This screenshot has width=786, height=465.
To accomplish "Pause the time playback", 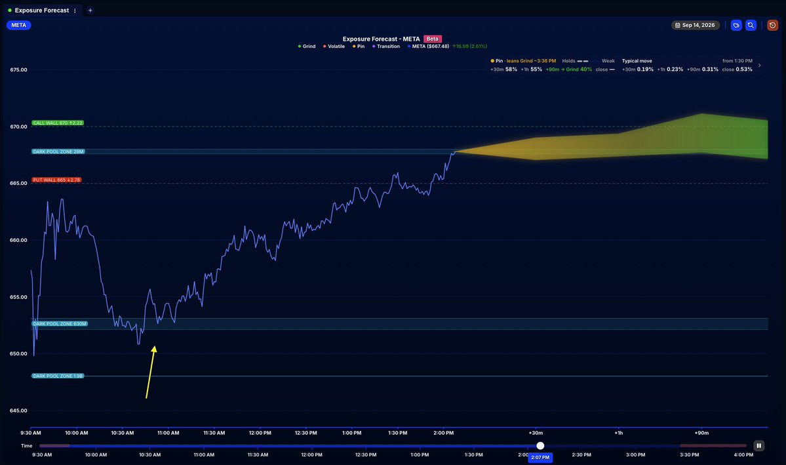I will coord(759,445).
